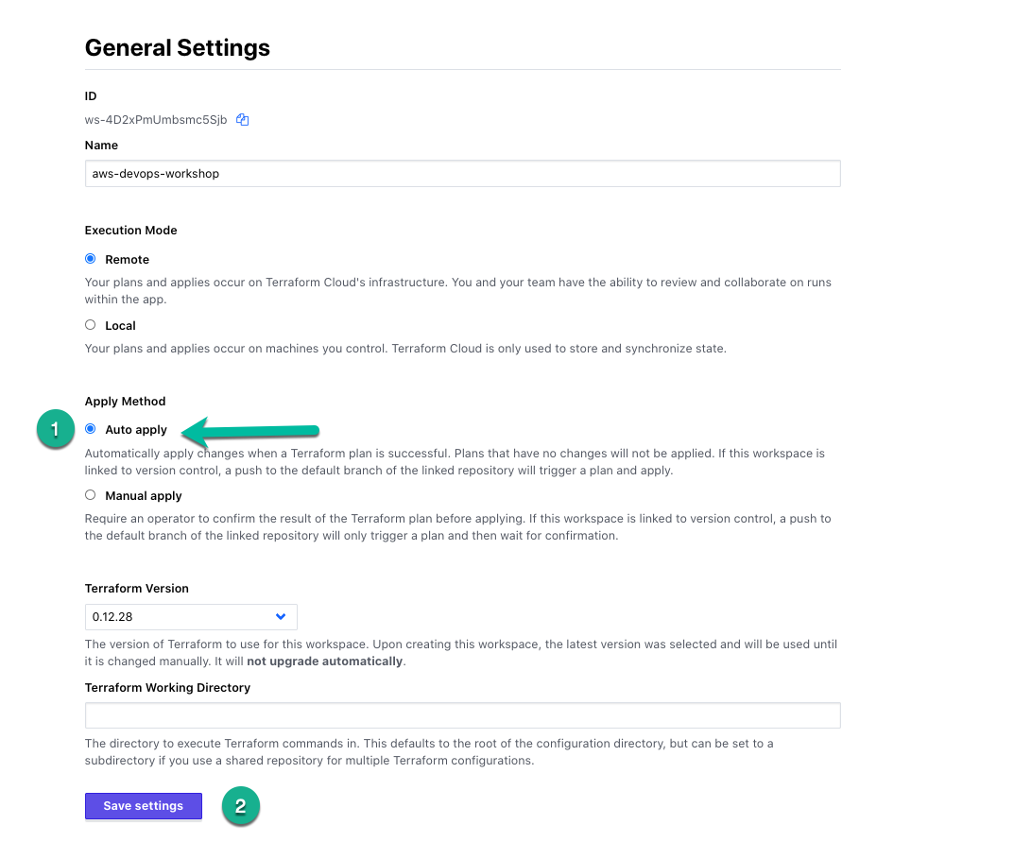Screen dimensions: 1031x859
Task: Click the Manual apply label text
Action: (144, 496)
